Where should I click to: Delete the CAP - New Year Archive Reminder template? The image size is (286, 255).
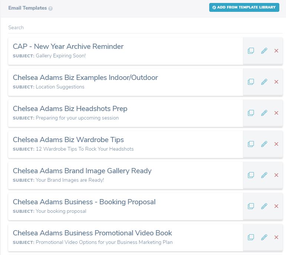276,51
